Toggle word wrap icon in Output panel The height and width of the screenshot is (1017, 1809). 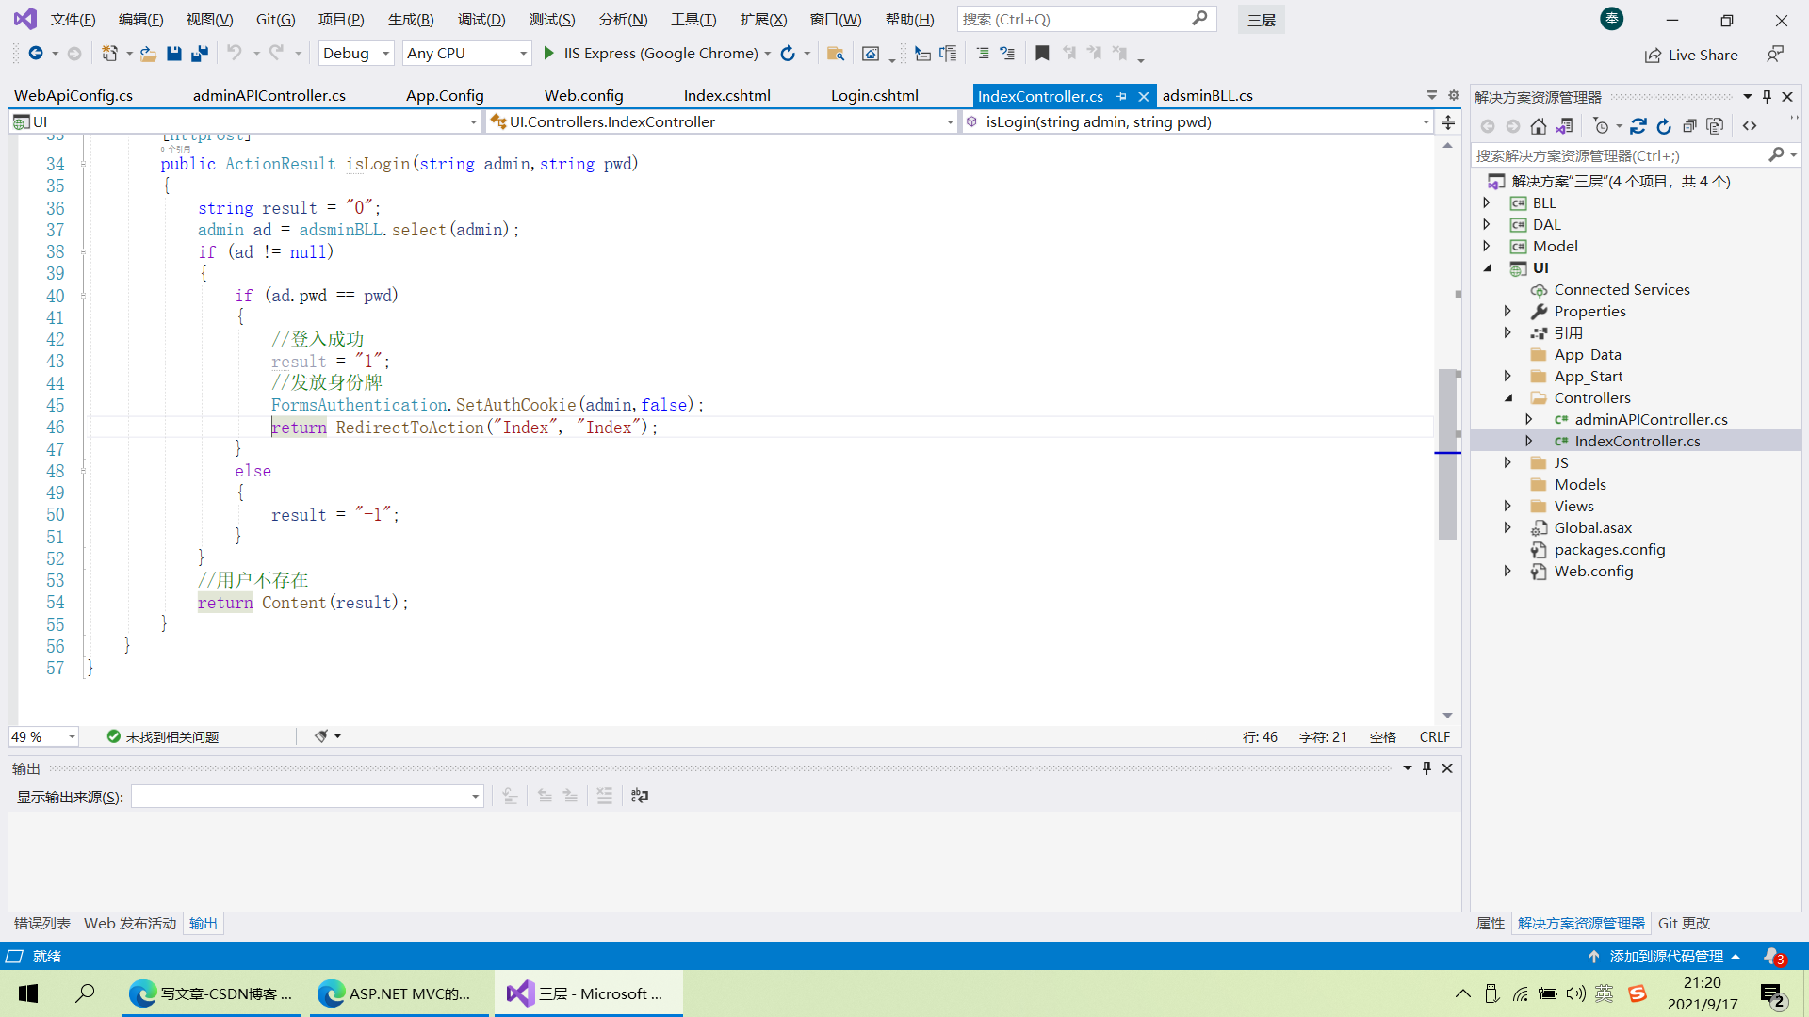coord(640,796)
